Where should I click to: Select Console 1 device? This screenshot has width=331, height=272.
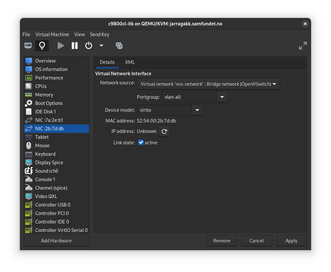click(56, 179)
